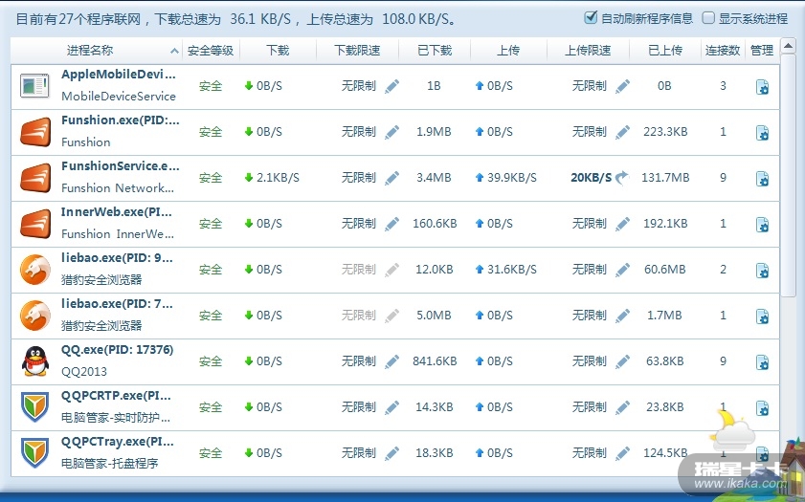Image resolution: width=805 pixels, height=502 pixels.
Task: Sort by 进程名称 column header
Action: 91,50
